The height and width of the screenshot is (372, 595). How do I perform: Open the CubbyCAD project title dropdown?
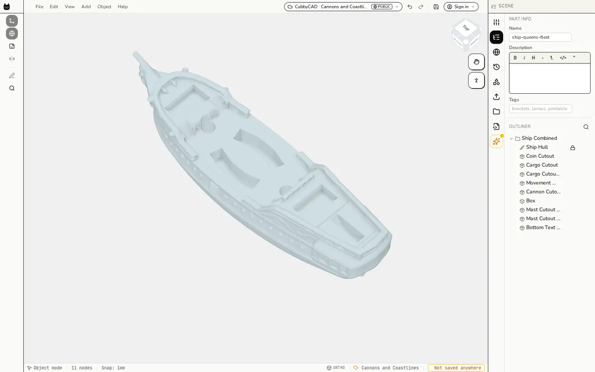(x=343, y=6)
